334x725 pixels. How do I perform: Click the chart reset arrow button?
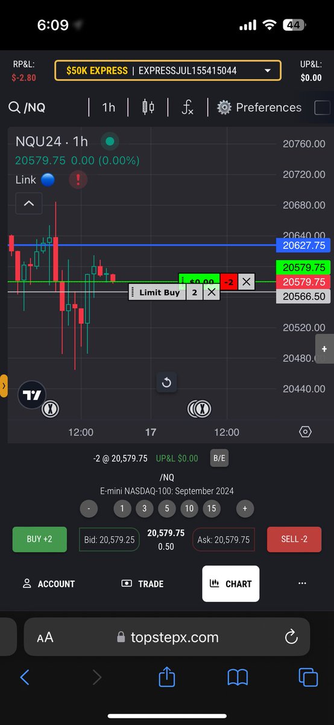pos(167,382)
